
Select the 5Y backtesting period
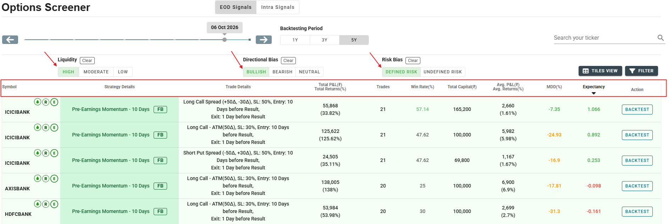coord(354,40)
